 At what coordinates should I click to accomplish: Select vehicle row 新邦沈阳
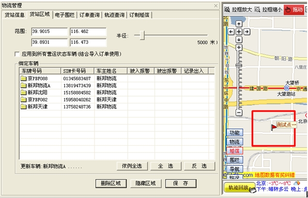pos(37,92)
